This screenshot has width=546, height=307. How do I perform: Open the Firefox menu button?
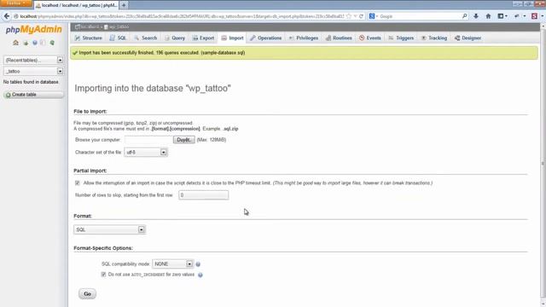coord(15,3)
